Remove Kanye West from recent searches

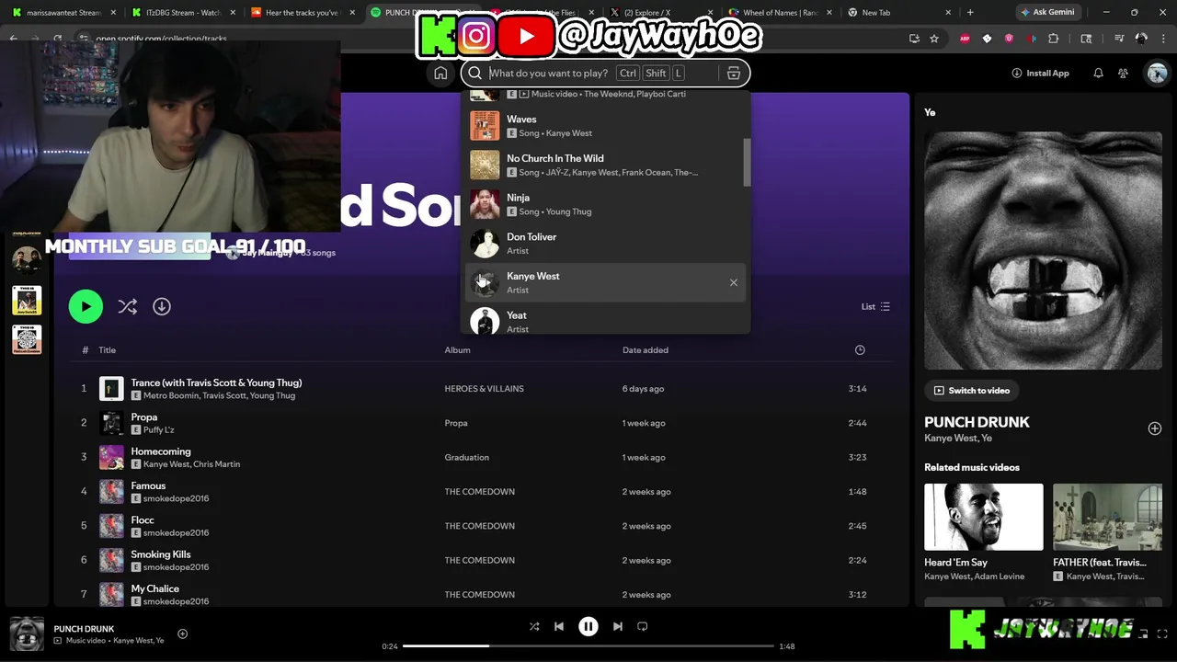(734, 282)
